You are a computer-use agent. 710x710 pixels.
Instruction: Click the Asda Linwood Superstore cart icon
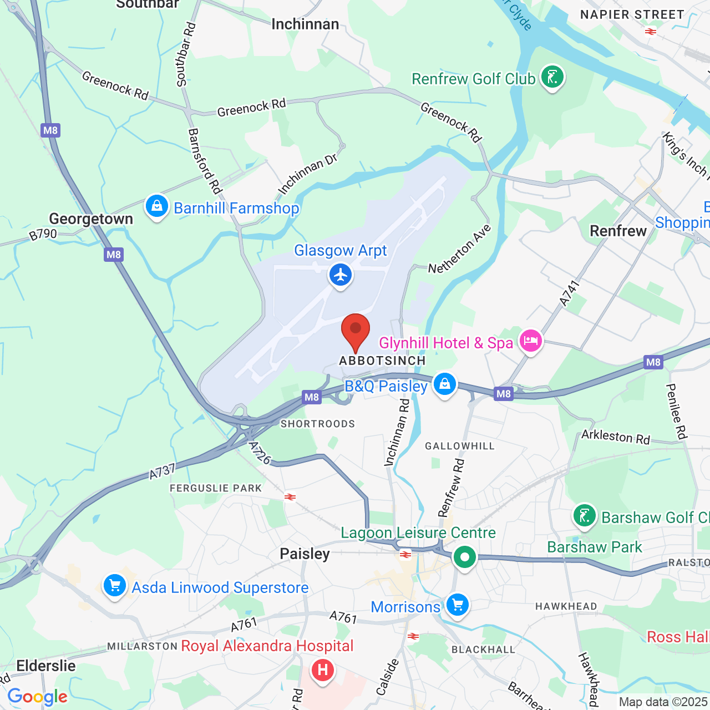tap(115, 586)
